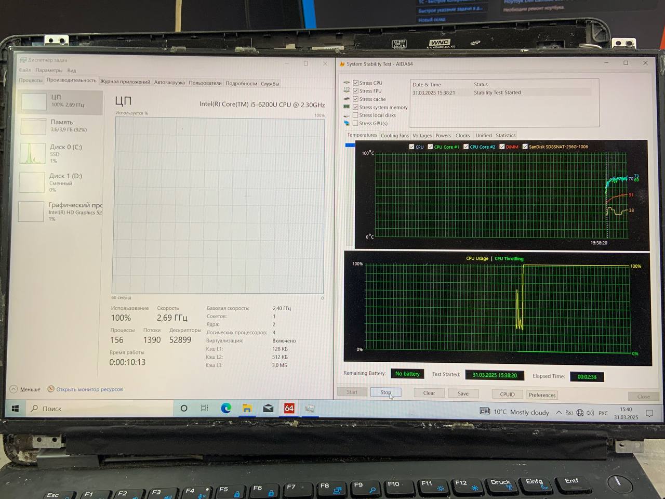
Task: Click the AIDA64 taskbar icon
Action: click(289, 409)
